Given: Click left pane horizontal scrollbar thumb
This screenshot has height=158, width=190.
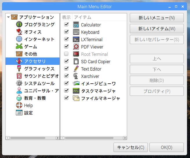Looking at the screenshot, I should pos(28,138).
